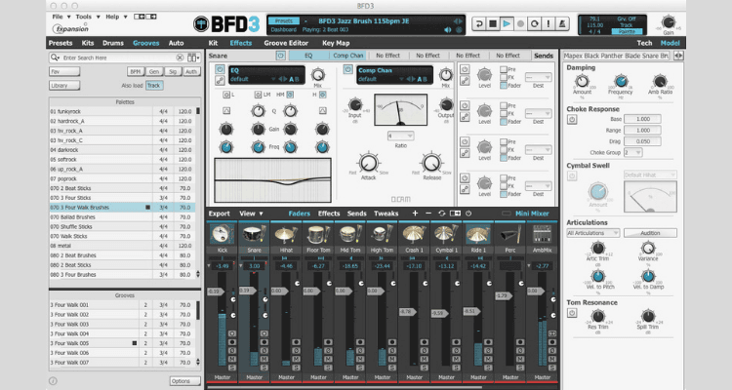Click the plus add-channel icon in mixer toolbar

pos(415,214)
